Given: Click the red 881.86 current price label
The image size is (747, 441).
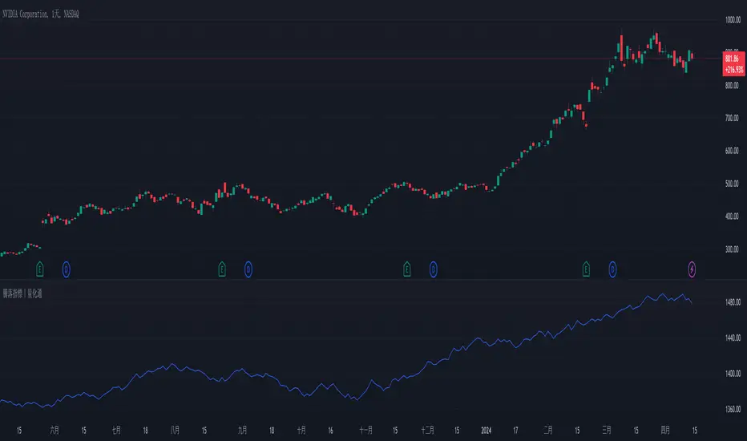Looking at the screenshot, I should [x=733, y=64].
